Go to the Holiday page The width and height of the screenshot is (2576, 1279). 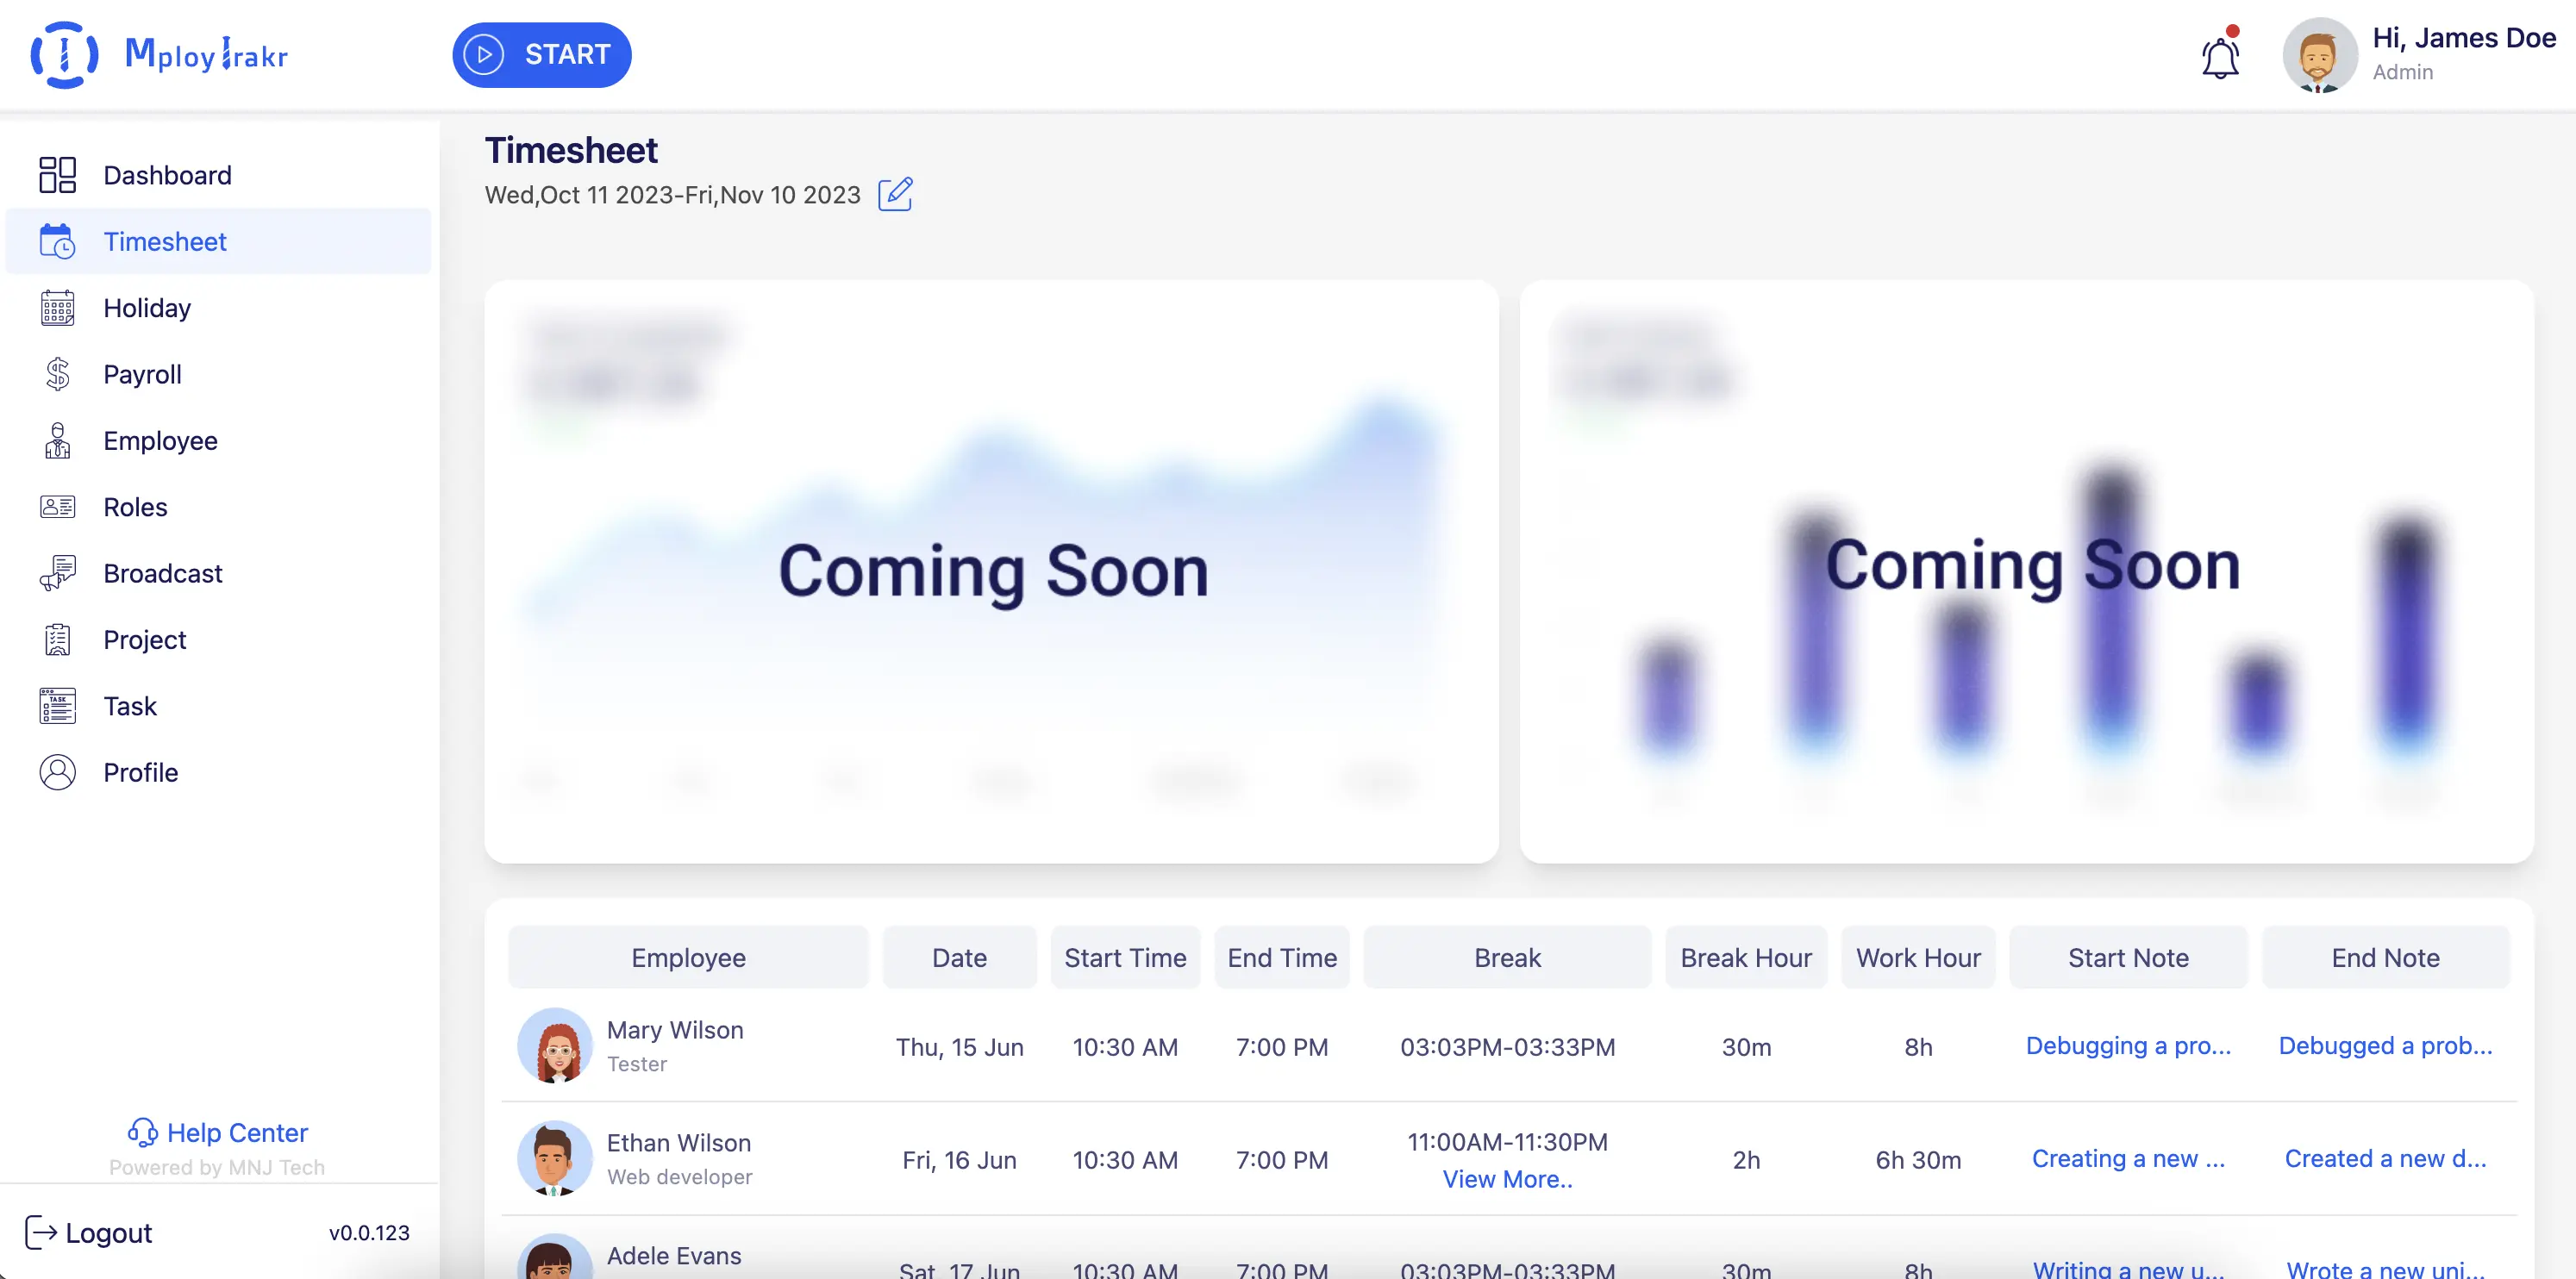click(x=218, y=308)
